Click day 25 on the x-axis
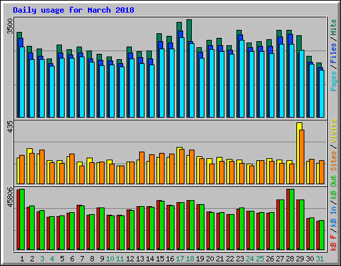Screen dimensions: 341x266 (260, 259)
